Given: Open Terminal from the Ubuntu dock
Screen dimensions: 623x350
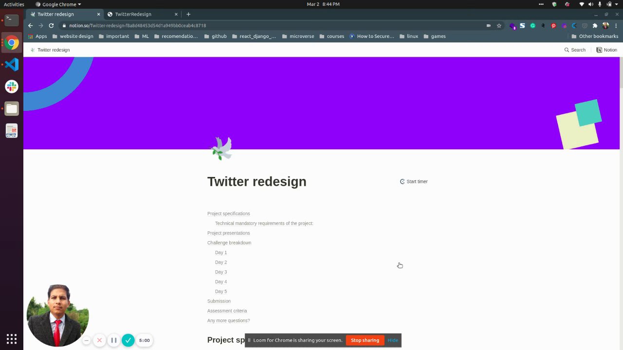Looking at the screenshot, I should click(x=12, y=20).
